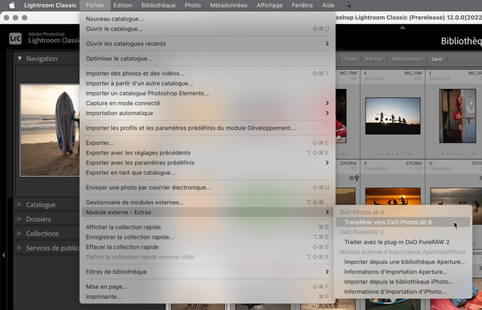The image size is (482, 310).
Task: Click the script menu icon after Aide
Action: click(348, 5)
